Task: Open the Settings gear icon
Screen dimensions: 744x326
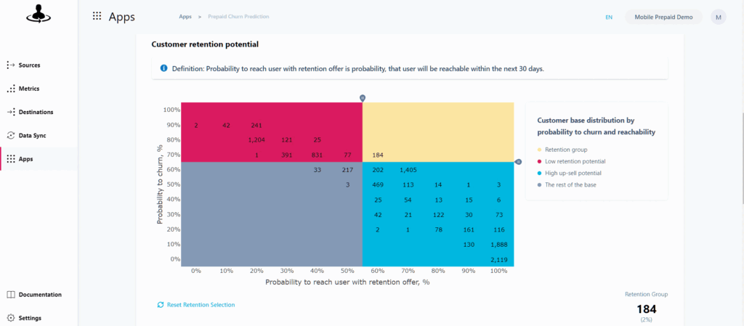Action: point(11,318)
